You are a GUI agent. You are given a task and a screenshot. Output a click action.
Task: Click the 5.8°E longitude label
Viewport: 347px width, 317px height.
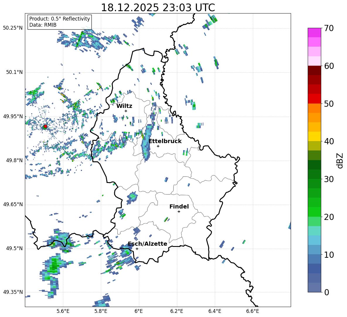(x=101, y=311)
